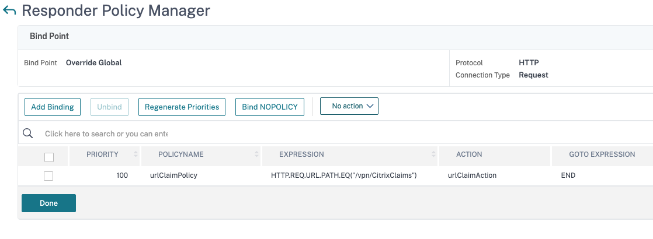Click the priority value 100 cell
This screenshot has width=653, height=239.
tap(122, 175)
